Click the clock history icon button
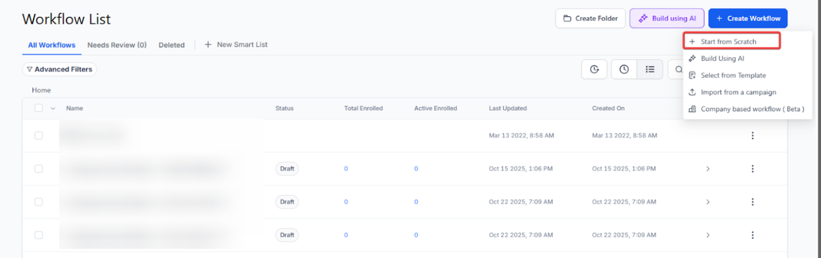Viewport: 821px width, 258px height. (624, 69)
